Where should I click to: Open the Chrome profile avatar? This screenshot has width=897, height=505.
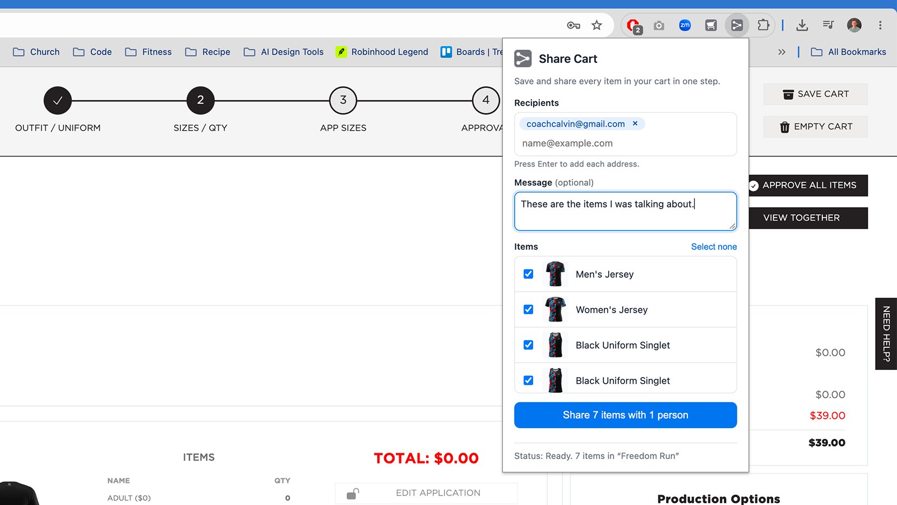click(854, 25)
